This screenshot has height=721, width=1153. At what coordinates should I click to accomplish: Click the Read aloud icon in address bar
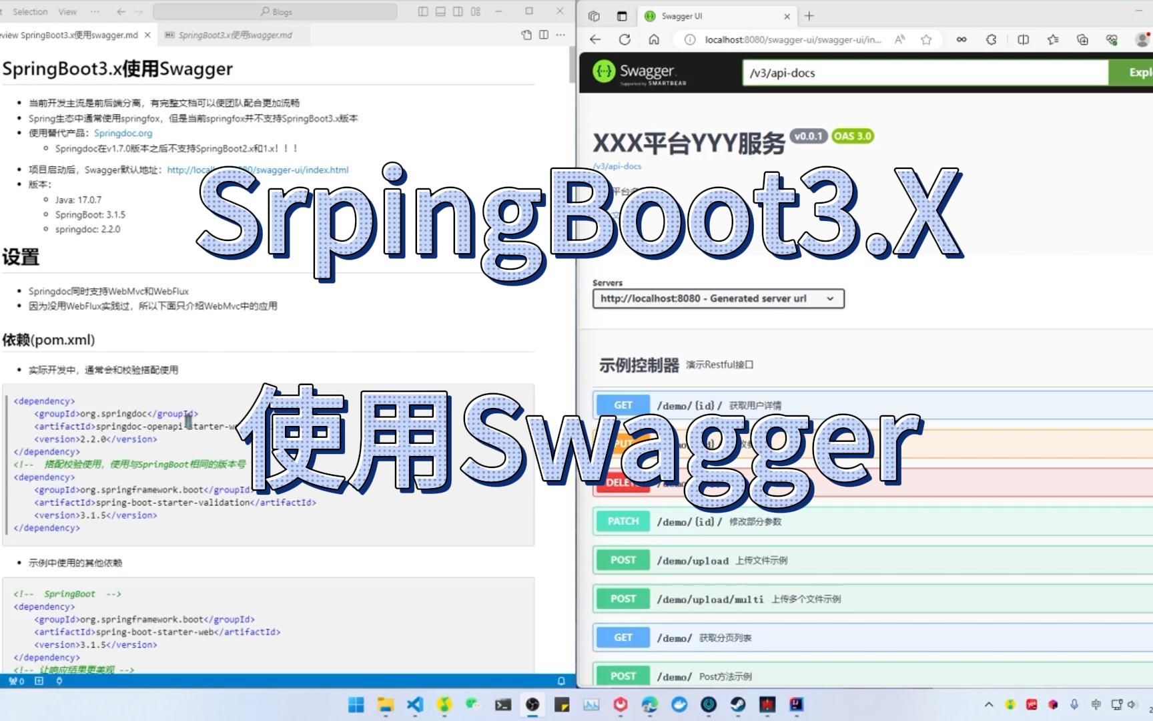click(x=900, y=39)
